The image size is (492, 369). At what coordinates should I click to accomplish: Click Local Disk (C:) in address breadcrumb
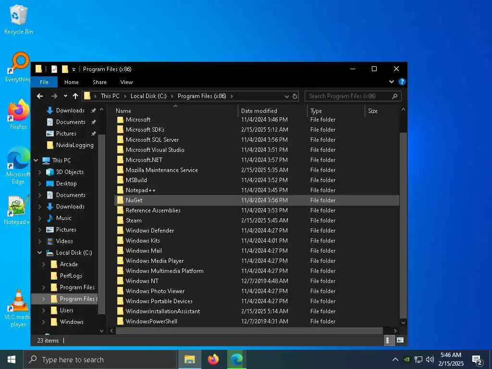coord(148,96)
